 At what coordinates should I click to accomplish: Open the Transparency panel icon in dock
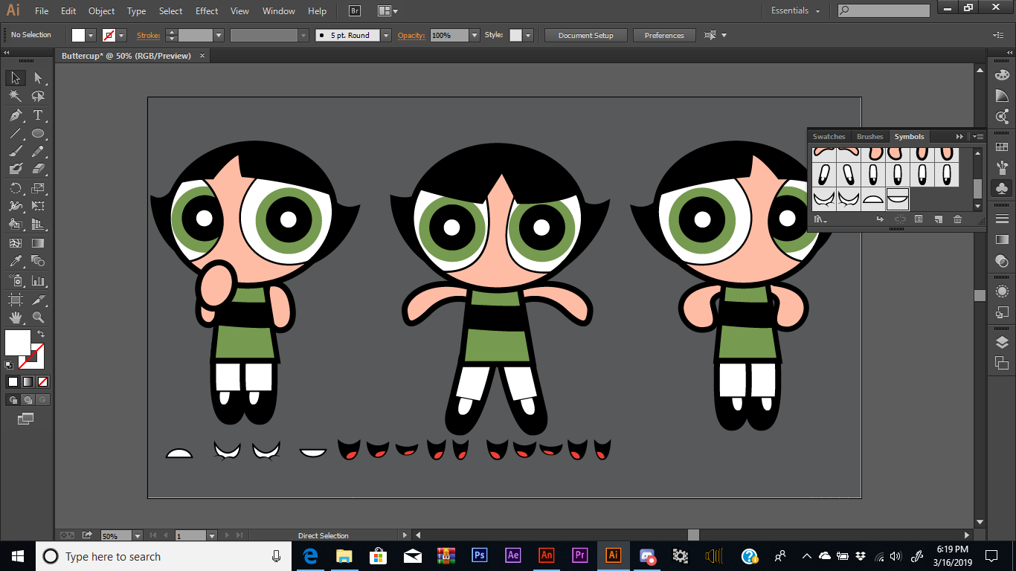click(x=1002, y=261)
